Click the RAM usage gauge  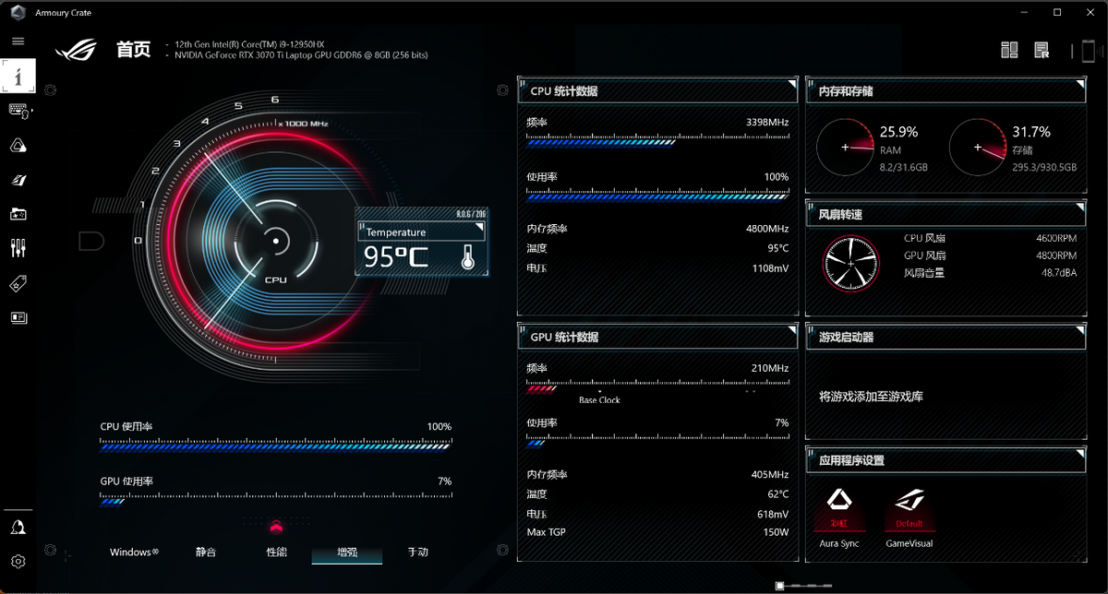(x=845, y=147)
